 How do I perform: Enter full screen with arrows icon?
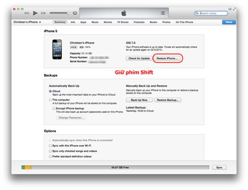[x=234, y=9]
